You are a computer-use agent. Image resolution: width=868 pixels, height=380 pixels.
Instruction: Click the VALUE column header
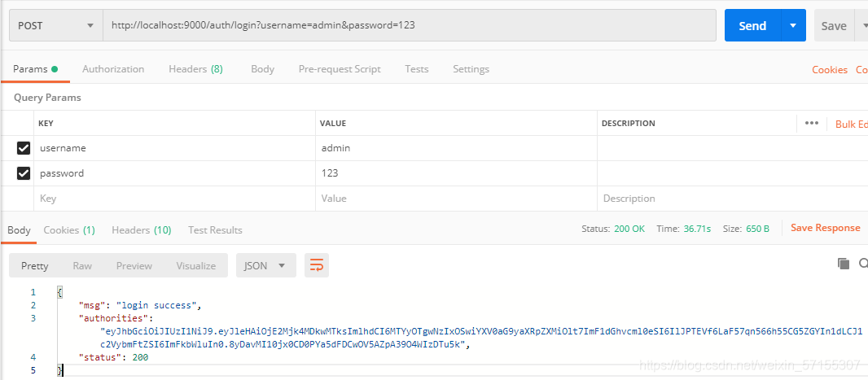pos(333,124)
